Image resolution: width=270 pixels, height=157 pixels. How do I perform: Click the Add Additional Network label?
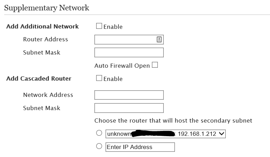[43, 26]
